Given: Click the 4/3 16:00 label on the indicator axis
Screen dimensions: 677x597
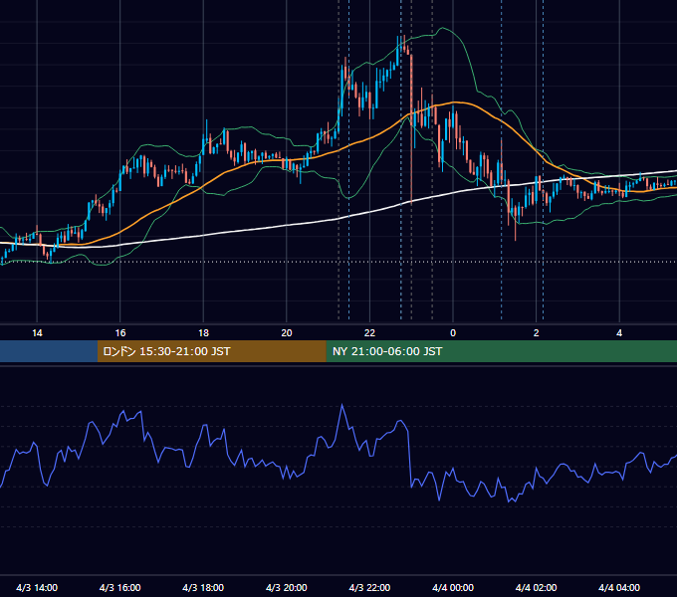Looking at the screenshot, I should 120,587.
